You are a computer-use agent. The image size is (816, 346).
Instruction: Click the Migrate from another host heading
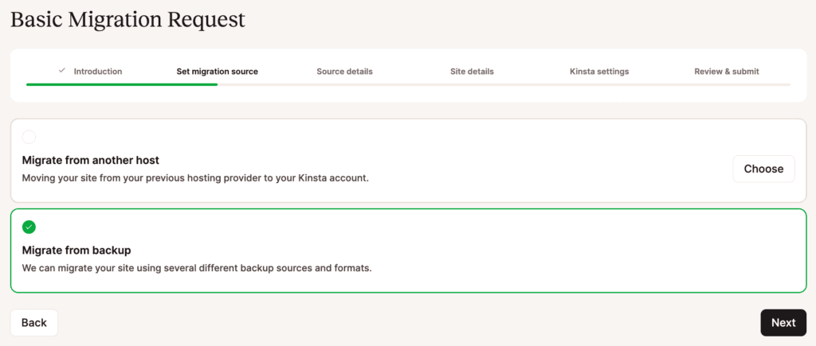tap(91, 160)
